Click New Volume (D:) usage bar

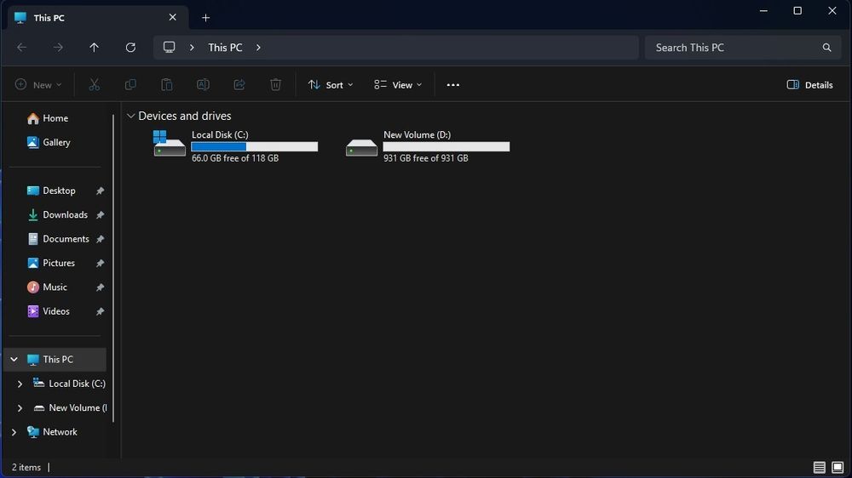pyautogui.click(x=446, y=146)
